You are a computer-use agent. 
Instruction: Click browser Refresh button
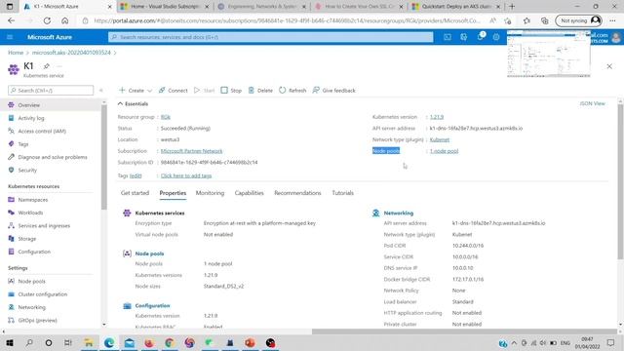point(47,20)
